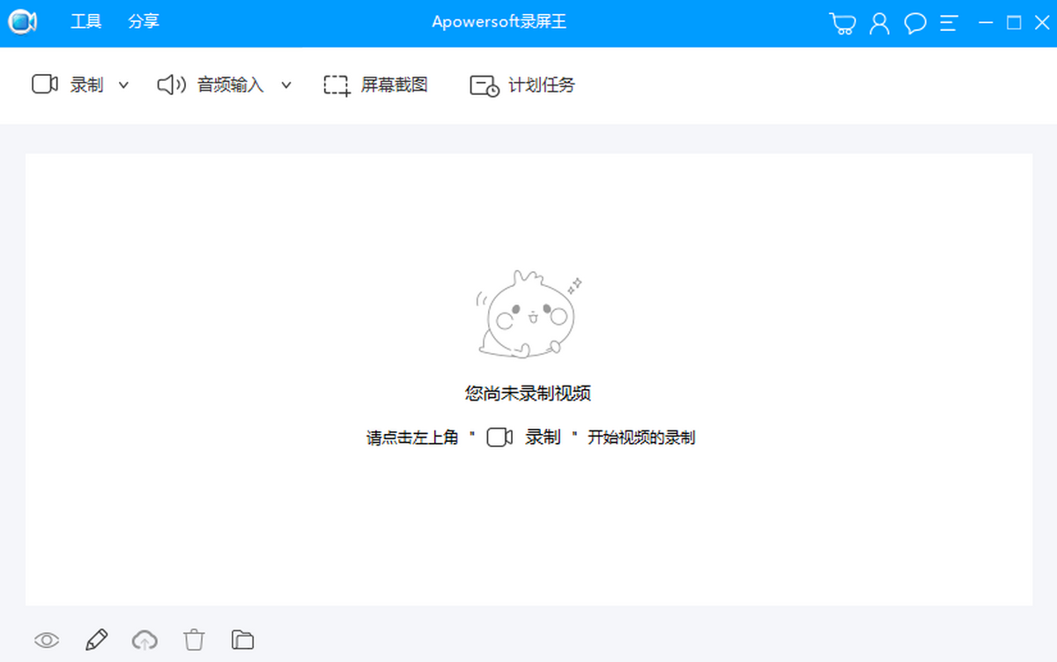Open 计划任务 scheduled tasks
The width and height of the screenshot is (1057, 662).
(522, 85)
